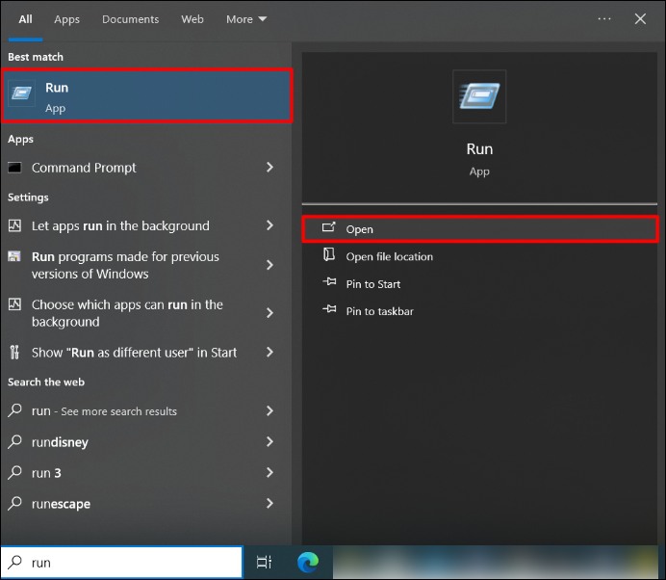Select the Web search tab
The height and width of the screenshot is (580, 666).
(x=192, y=19)
